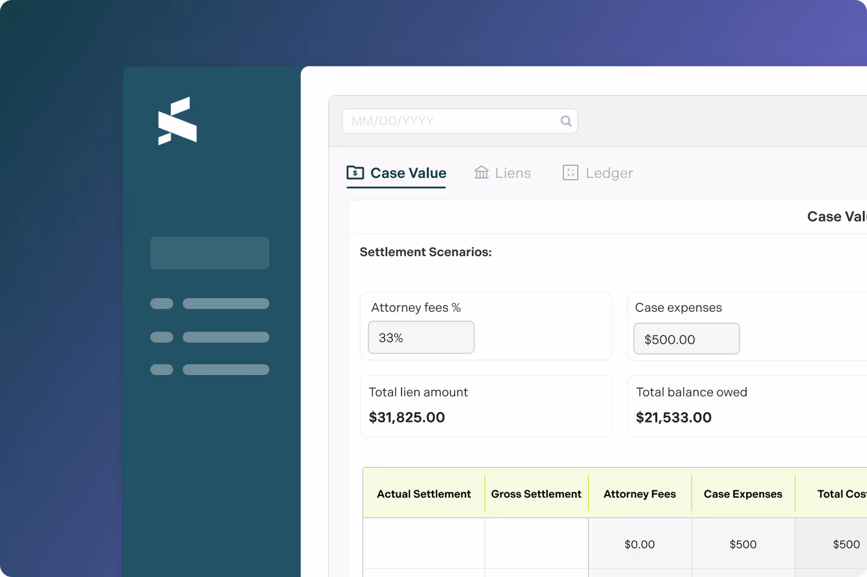Click the Actual Settlement column header
Screen dimensions: 867x577
(424, 493)
